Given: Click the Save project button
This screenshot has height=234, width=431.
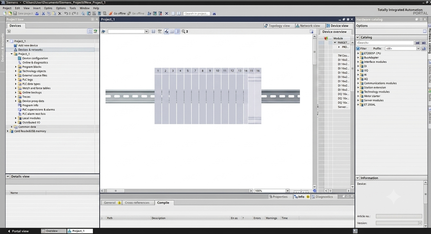Looking at the screenshot, I should [x=23, y=13].
